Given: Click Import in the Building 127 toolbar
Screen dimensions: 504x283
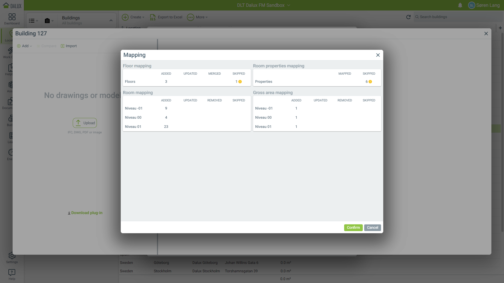Looking at the screenshot, I should tap(69, 46).
